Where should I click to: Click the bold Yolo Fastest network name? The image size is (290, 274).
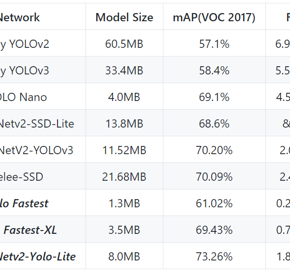click(x=24, y=203)
